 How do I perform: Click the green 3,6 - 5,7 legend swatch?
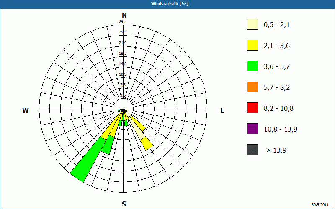(253, 66)
